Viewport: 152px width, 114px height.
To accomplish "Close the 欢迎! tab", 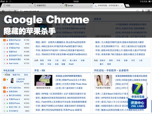I will (30, 5).
